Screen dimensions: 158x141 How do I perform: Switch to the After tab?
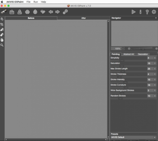tap(83, 18)
